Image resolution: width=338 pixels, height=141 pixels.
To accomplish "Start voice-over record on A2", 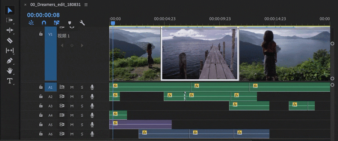I will click(x=92, y=96).
